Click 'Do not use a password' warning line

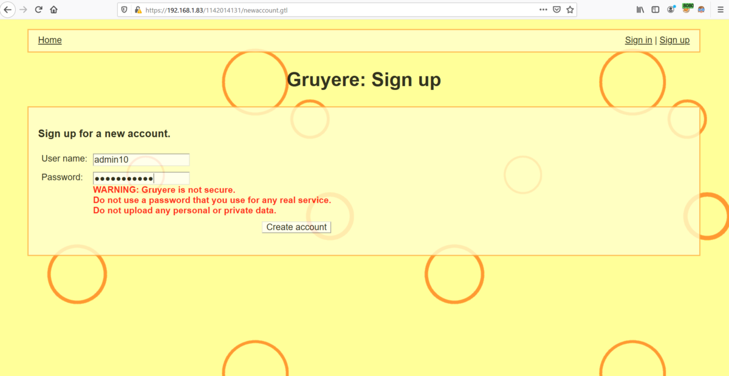212,200
